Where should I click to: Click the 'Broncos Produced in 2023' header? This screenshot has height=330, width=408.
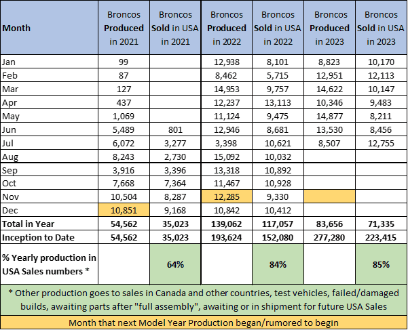tap(329, 28)
